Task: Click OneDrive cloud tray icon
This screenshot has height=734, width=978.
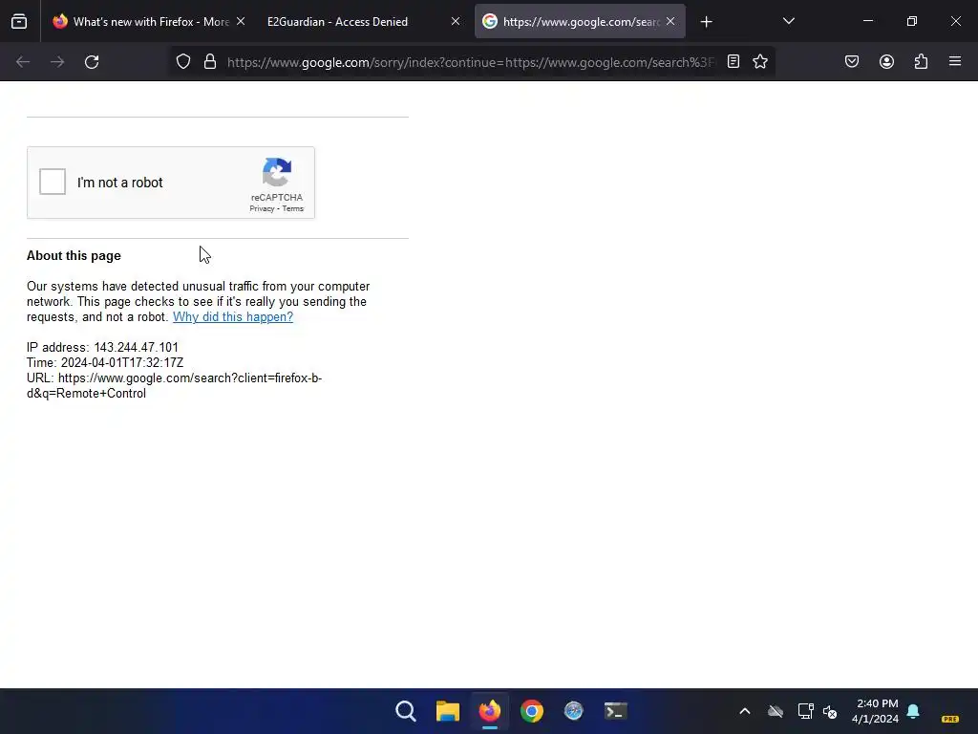Action: click(x=776, y=711)
